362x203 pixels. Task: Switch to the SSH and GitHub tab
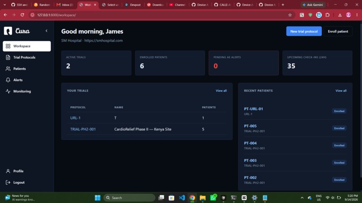pos(20,4)
